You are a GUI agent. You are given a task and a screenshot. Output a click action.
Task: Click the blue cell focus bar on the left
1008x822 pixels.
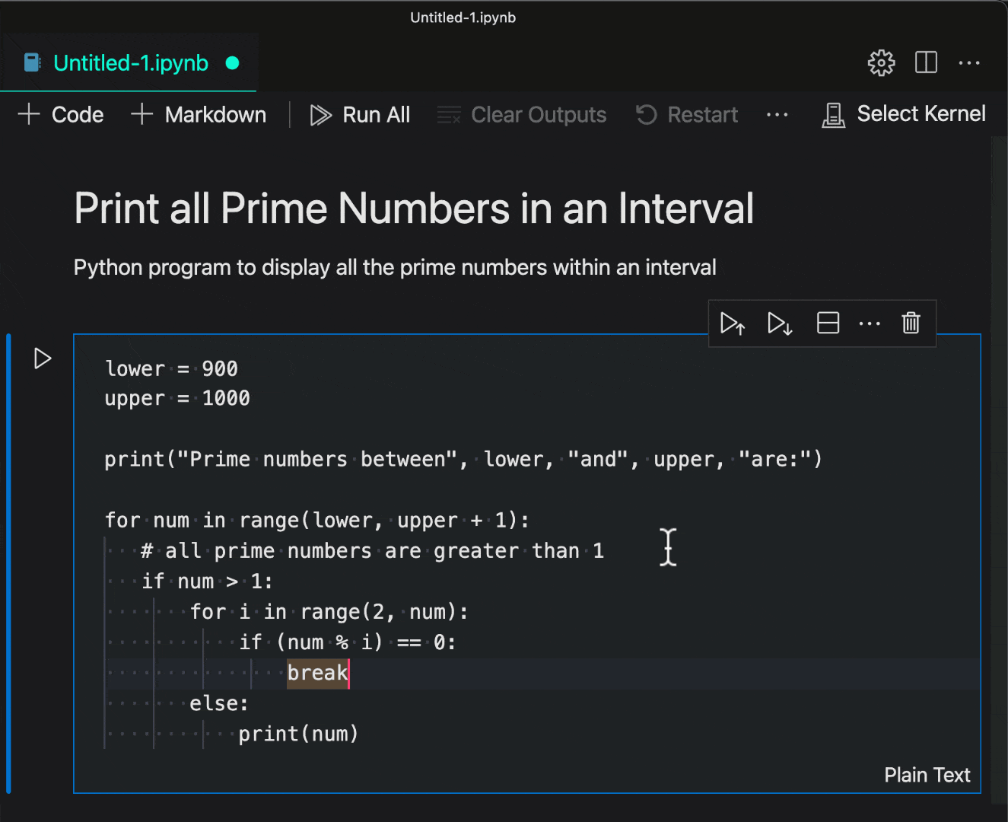click(8, 563)
